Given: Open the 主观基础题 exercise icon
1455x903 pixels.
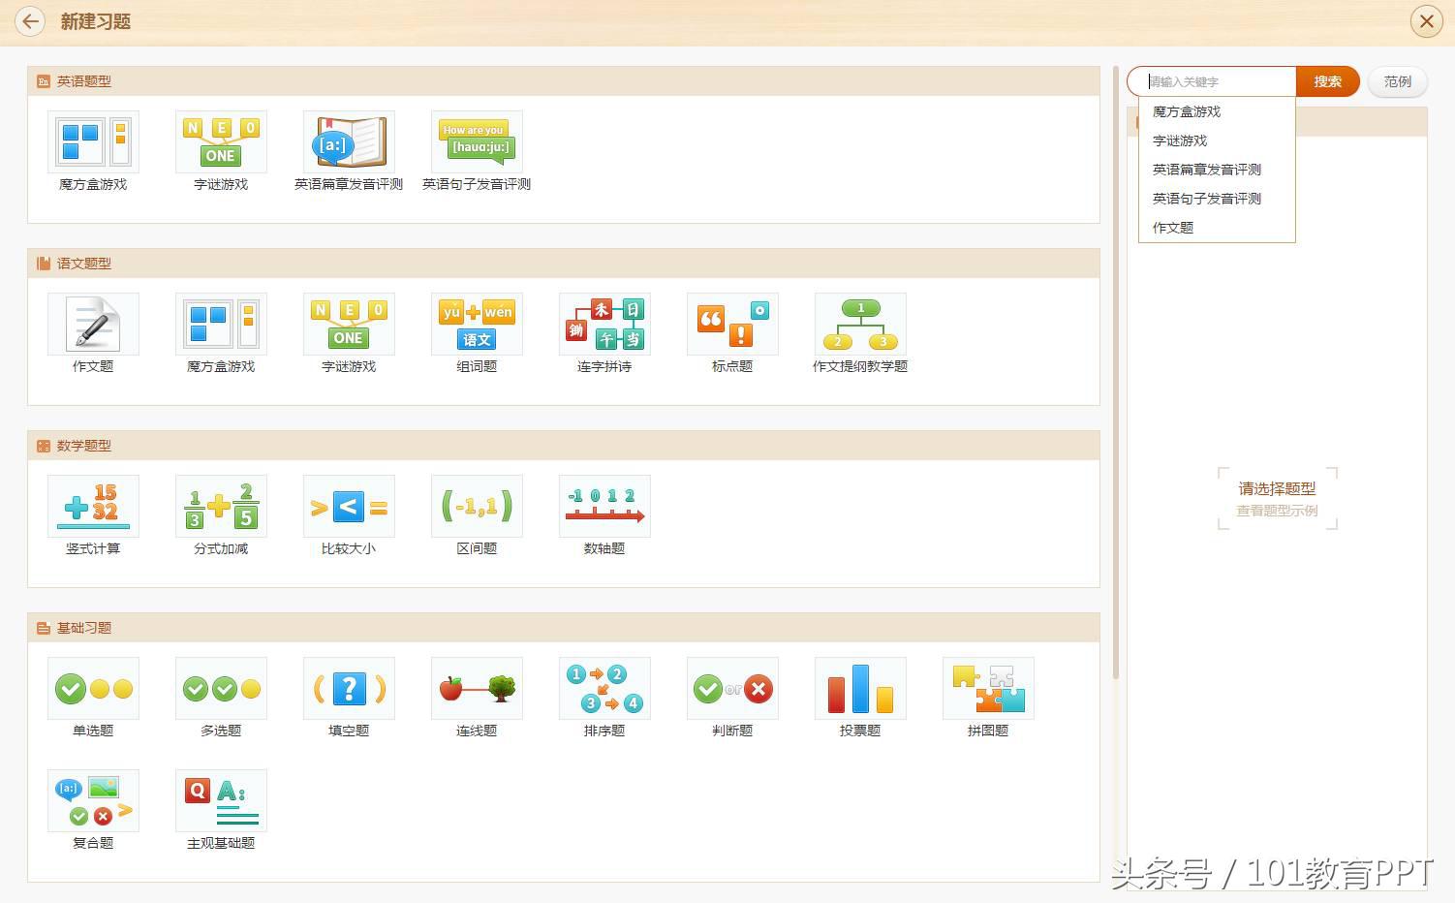Looking at the screenshot, I should (221, 800).
